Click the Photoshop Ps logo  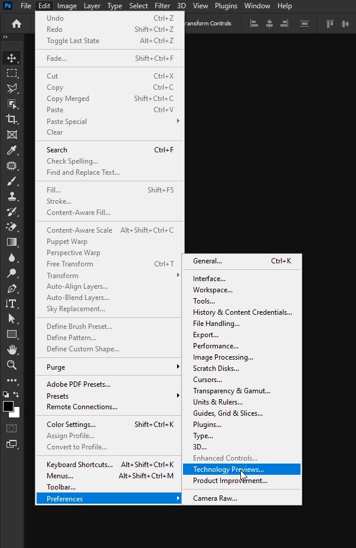(7, 5)
